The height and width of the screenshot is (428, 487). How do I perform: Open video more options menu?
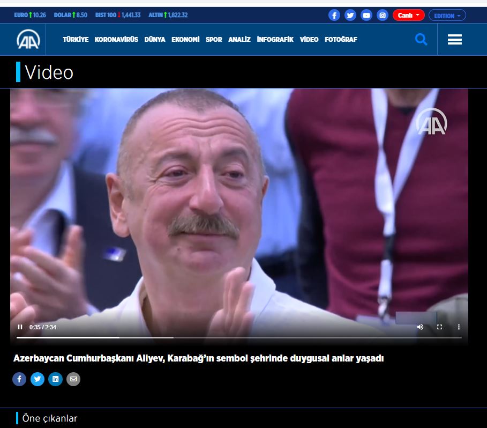[459, 327]
